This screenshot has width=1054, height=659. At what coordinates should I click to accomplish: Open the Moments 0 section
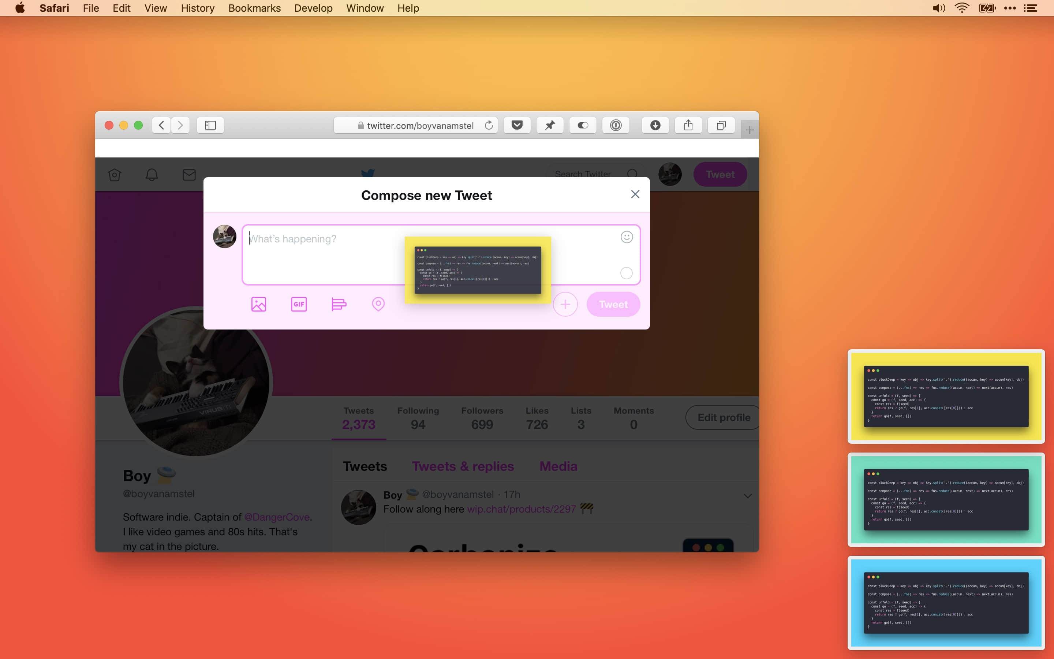coord(634,418)
